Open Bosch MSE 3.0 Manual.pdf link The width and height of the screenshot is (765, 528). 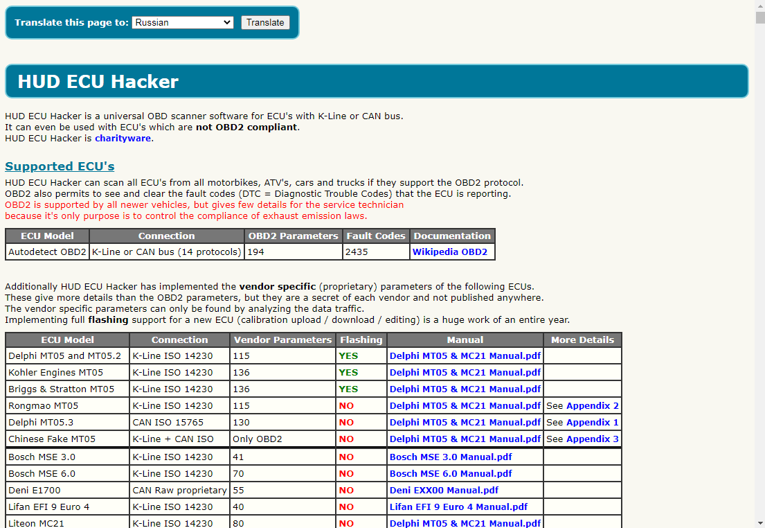pos(451,457)
